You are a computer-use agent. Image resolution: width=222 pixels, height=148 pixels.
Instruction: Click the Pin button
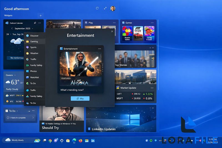(80, 99)
